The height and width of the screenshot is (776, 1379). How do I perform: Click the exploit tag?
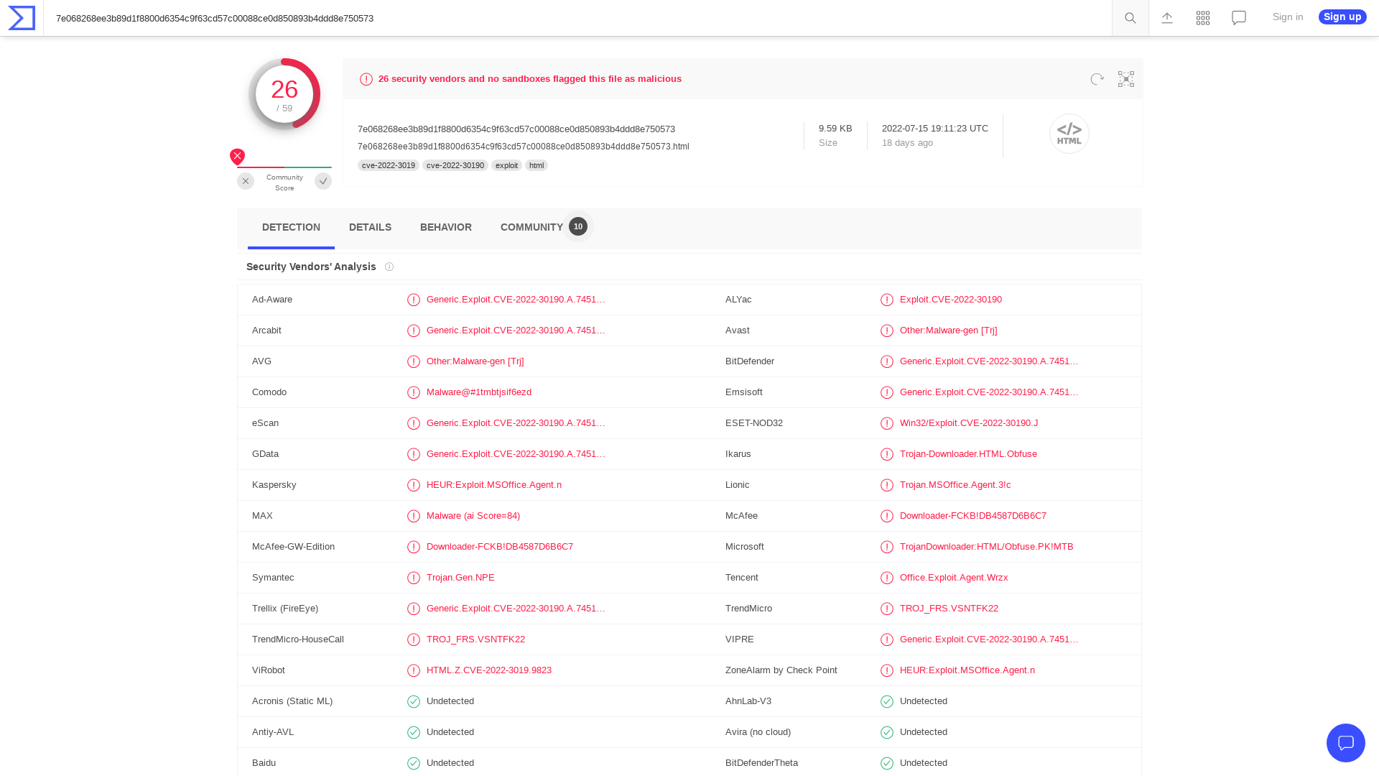pos(506,165)
